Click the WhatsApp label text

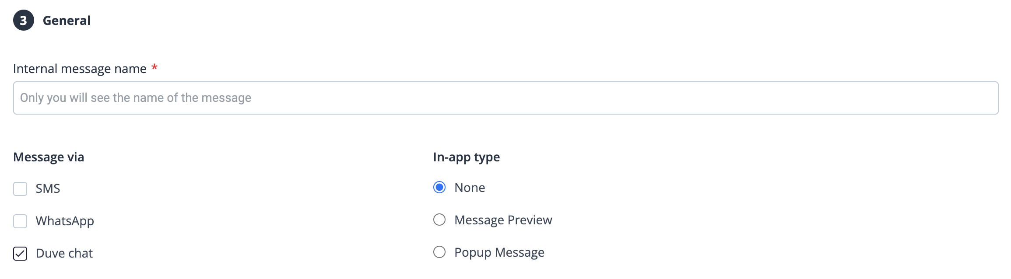coord(65,220)
